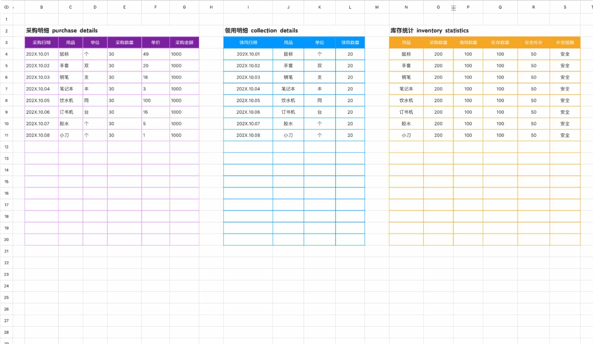This screenshot has height=344, width=593.
Task: Select 胶水 in the collection table
Action: (x=288, y=124)
